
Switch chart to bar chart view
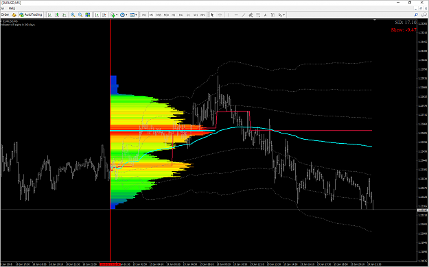(x=49, y=15)
